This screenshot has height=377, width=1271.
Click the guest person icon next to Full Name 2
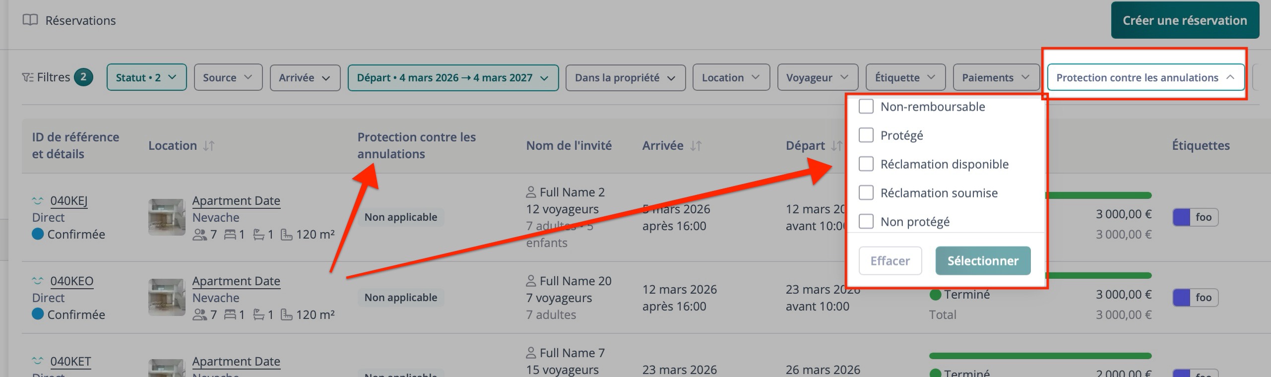pos(531,191)
